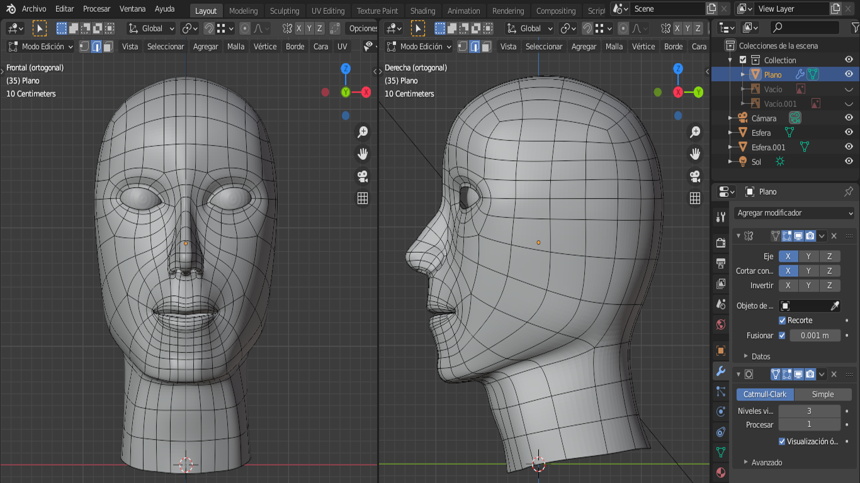Image resolution: width=860 pixels, height=483 pixels.
Task: Open the Agregar modificador dropdown
Action: click(795, 213)
